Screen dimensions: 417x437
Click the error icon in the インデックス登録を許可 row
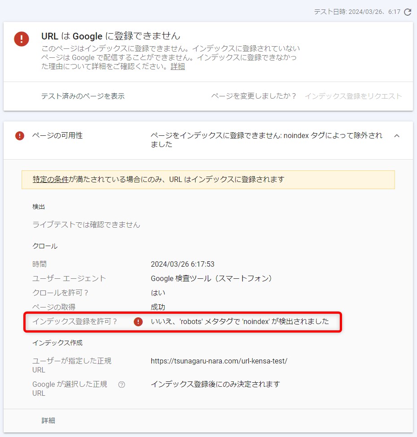138,321
